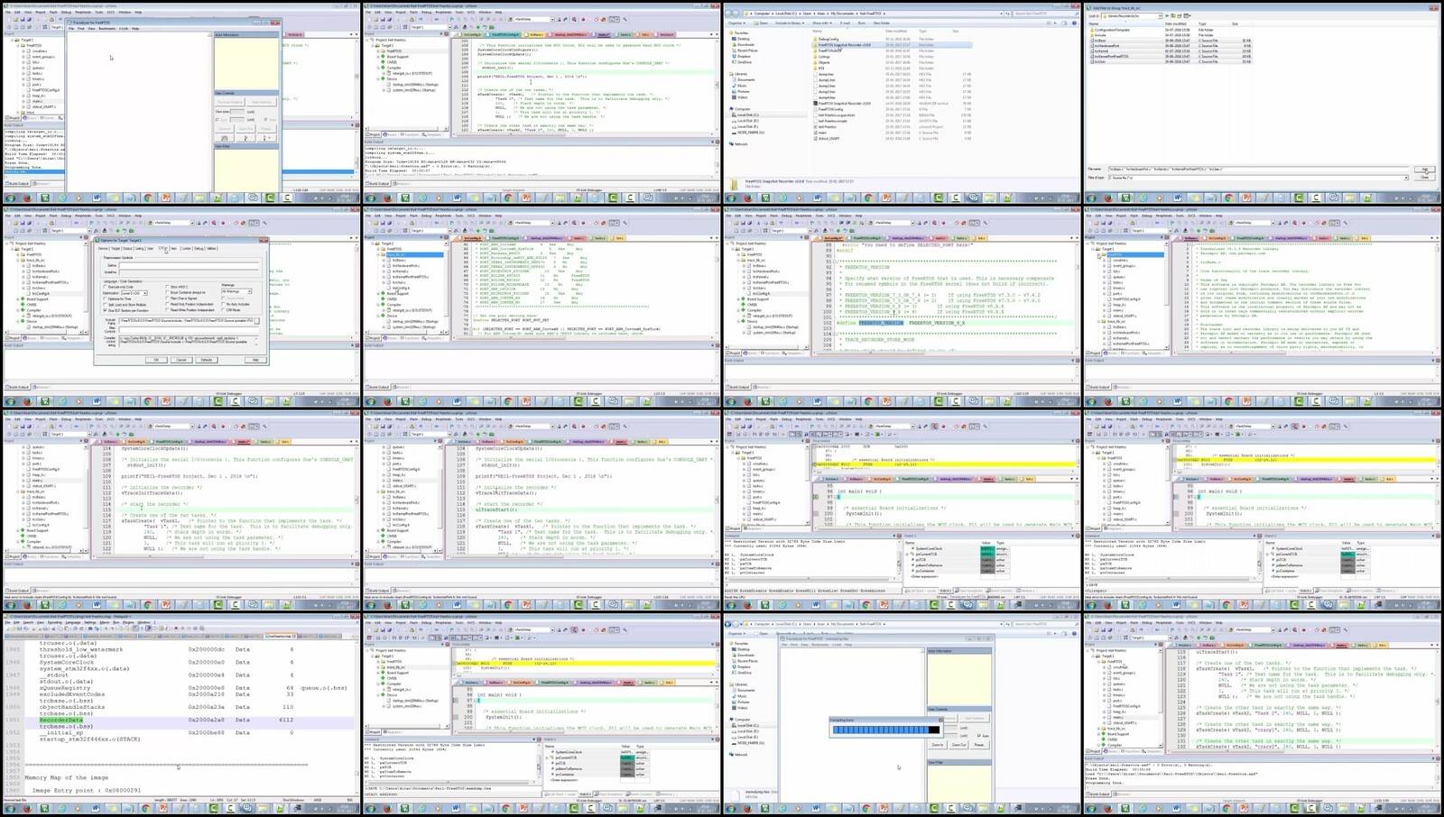The height and width of the screenshot is (817, 1444).
Task: Click the queue.o(.bss) entry in Notepad++
Action: 324,687
